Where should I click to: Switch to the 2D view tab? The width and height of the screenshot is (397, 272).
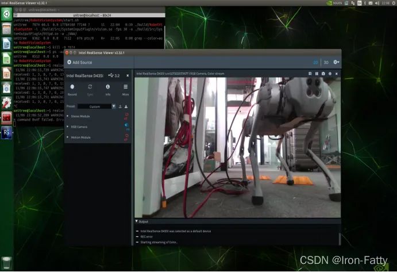(315, 62)
